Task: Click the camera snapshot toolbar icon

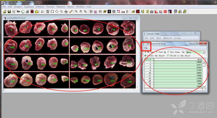Action: [151, 12]
